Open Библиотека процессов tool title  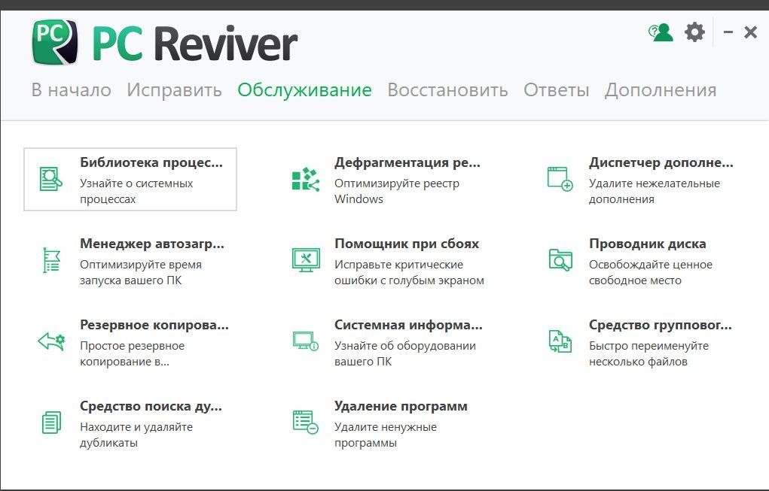[151, 162]
